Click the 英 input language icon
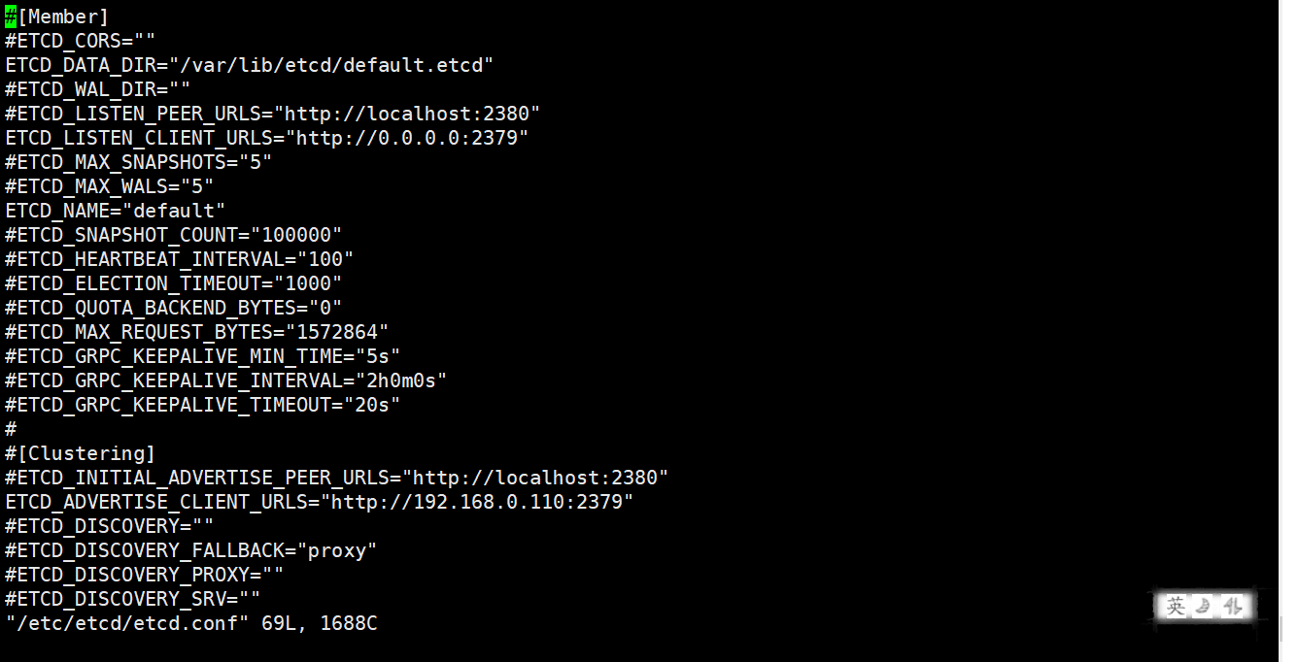1299x662 pixels. tap(1177, 607)
